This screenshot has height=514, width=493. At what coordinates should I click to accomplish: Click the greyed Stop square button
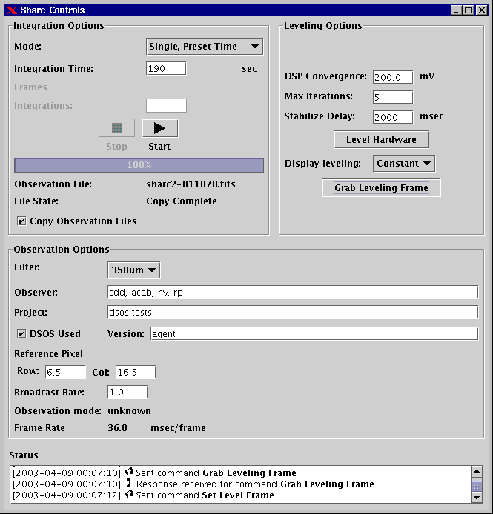click(117, 128)
